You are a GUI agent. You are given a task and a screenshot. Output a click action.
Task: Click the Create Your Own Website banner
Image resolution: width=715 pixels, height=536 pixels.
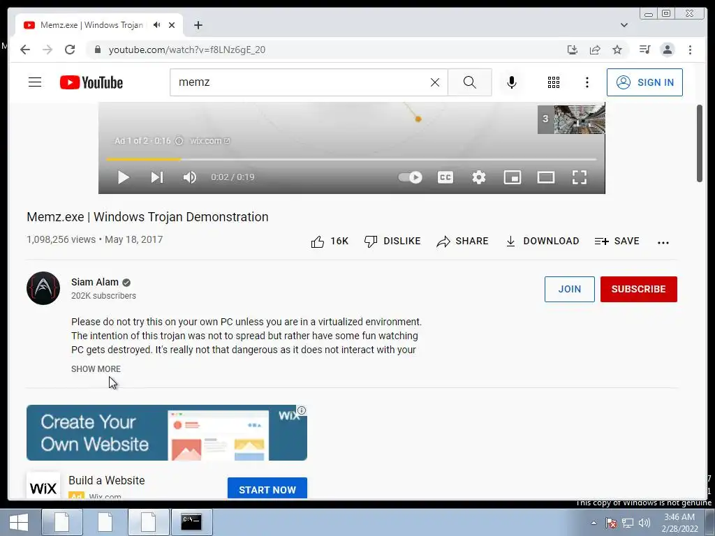pyautogui.click(x=167, y=433)
